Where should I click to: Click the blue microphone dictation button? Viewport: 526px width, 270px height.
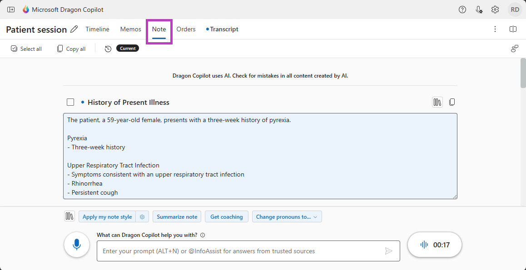(77, 245)
